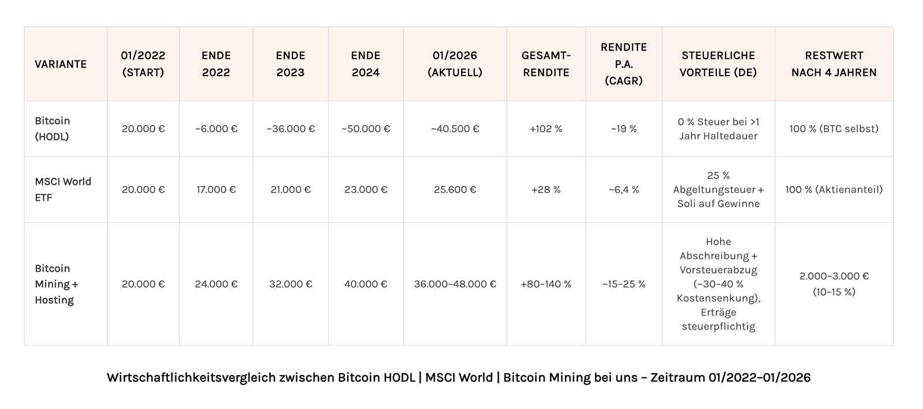Click the VARIANTE column header
This screenshot has height=409, width=923.
coord(61,64)
